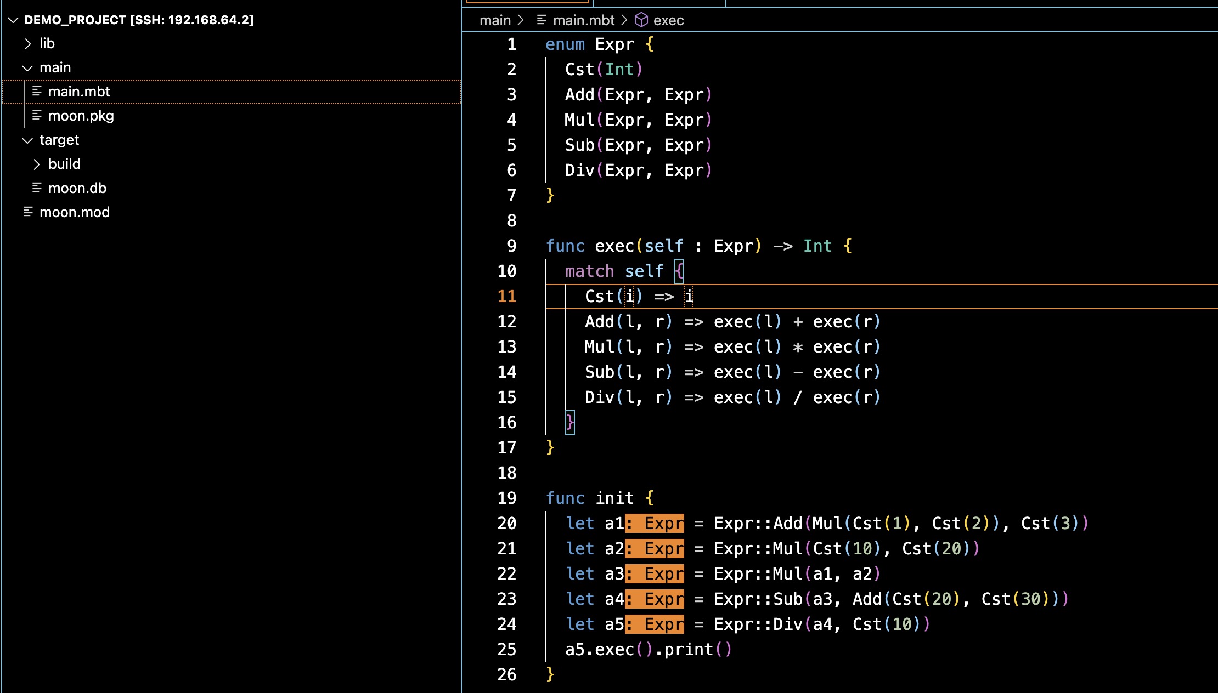Screen dimensions: 1218x693
Task: Expand the lib folder chevron
Action: 28,44
